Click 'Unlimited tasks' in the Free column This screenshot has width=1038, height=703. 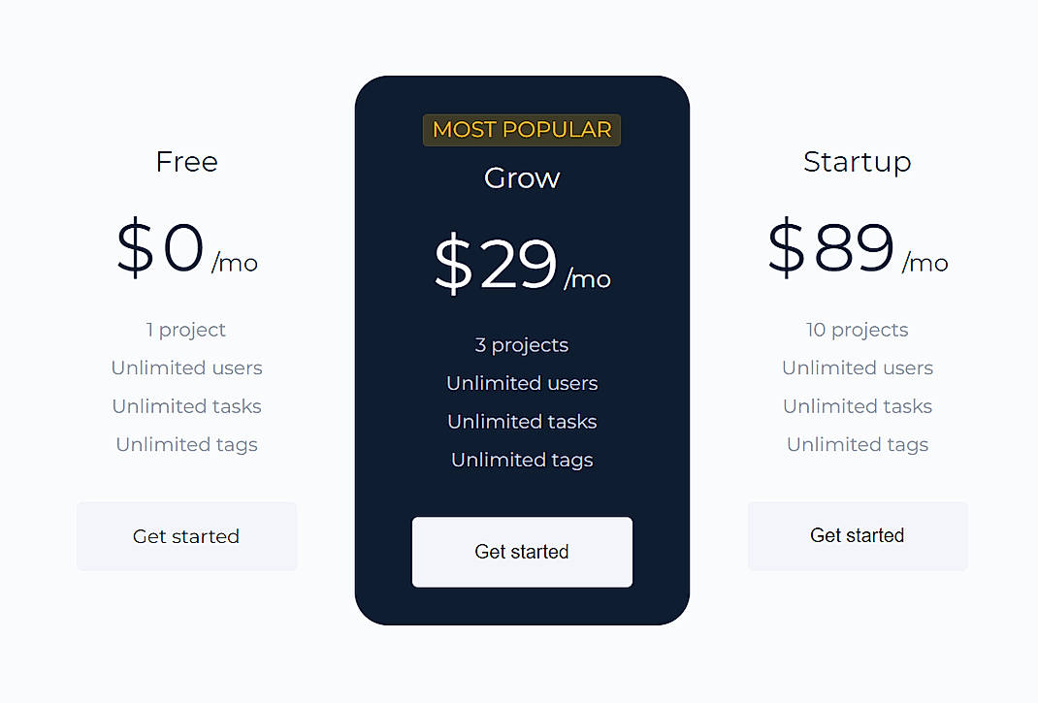pyautogui.click(x=186, y=406)
